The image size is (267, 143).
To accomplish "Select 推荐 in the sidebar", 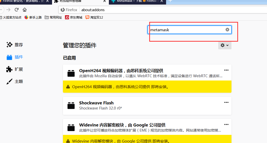I will tap(15, 45).
